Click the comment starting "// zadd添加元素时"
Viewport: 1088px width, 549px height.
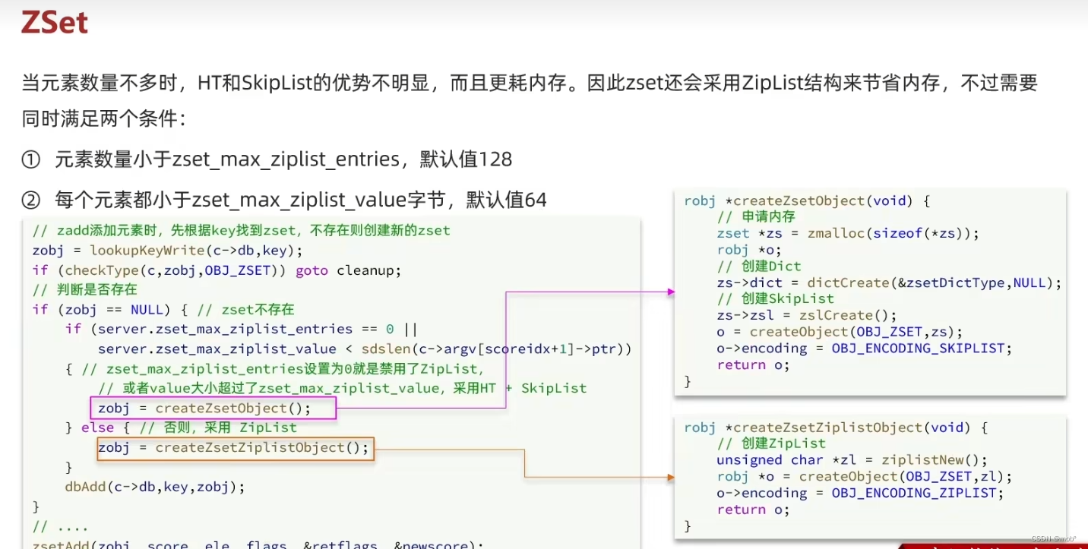(x=242, y=230)
